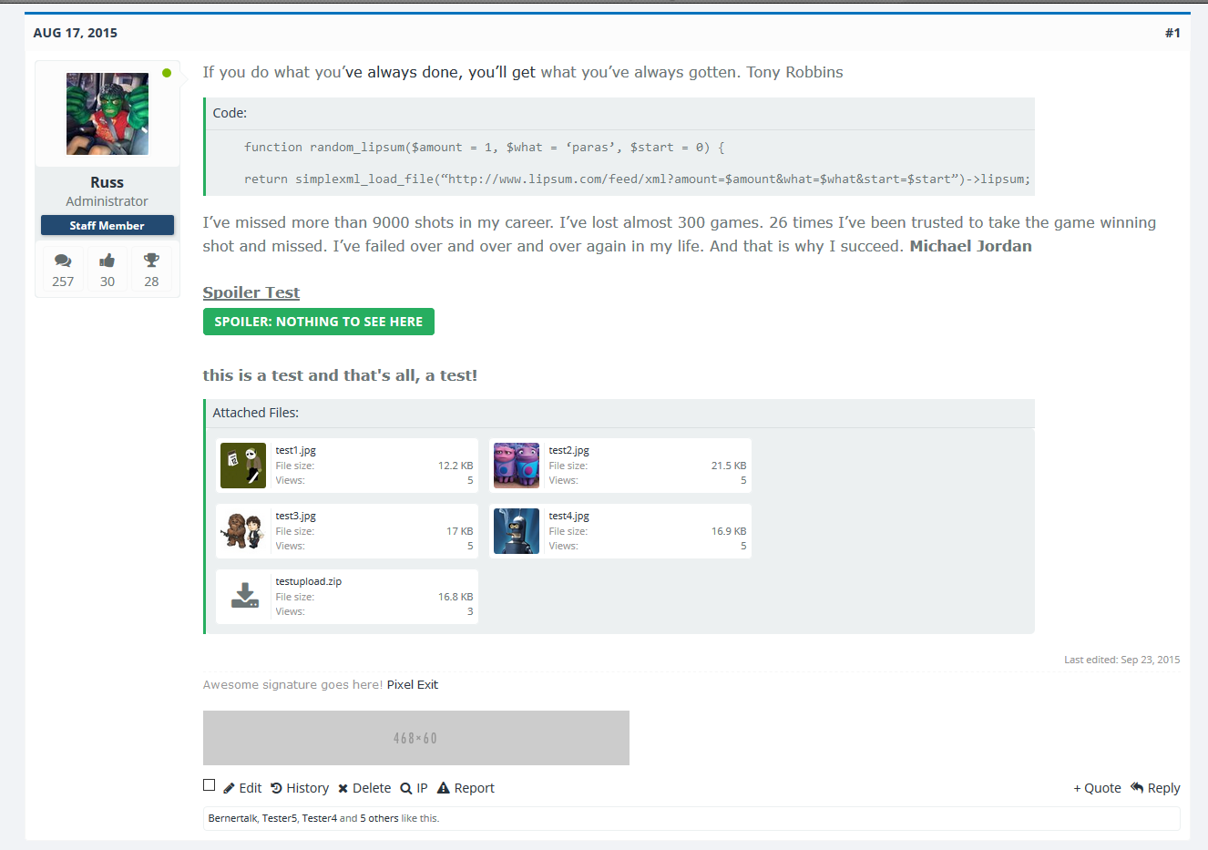Click the '16.8 KB' file size value

coord(456,597)
